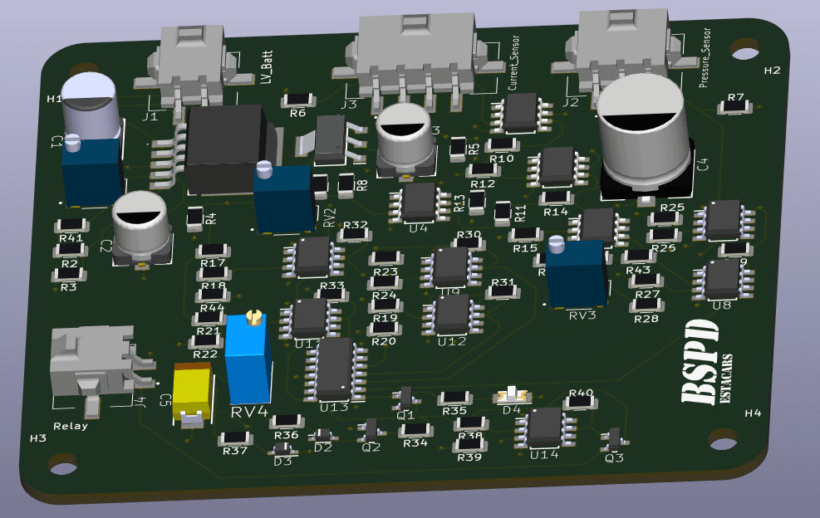Screen dimensions: 820x518
Task: Click the R23 resistor
Action: point(386,258)
